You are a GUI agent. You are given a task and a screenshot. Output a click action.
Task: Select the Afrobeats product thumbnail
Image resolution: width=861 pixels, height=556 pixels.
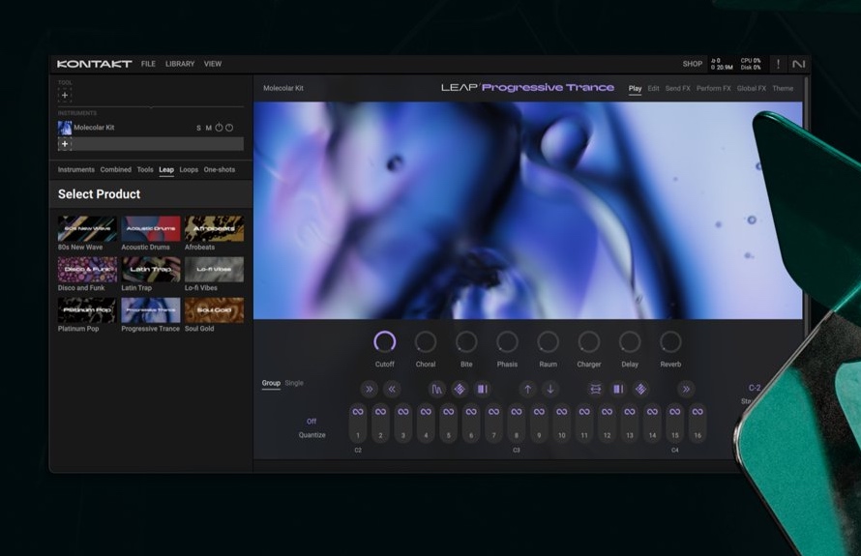point(214,228)
